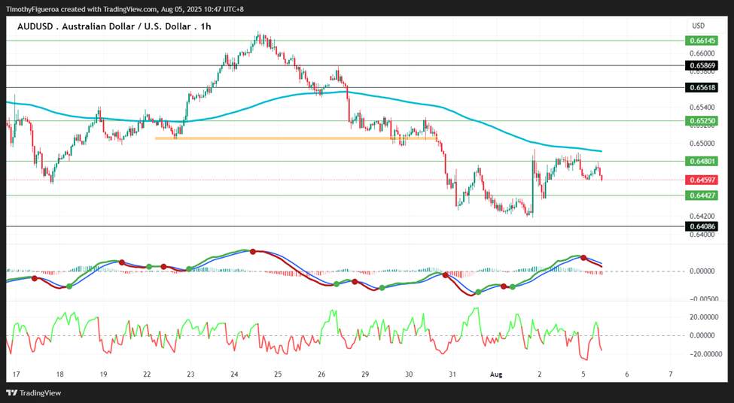Click the 0.65400 price axis tick
This screenshot has height=403, width=734.
(x=702, y=108)
